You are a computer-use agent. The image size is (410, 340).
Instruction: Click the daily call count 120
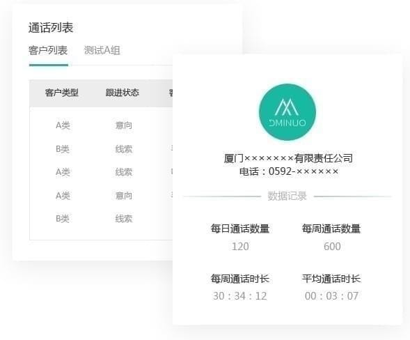pyautogui.click(x=240, y=247)
